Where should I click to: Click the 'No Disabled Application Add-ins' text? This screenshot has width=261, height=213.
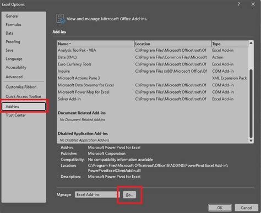pos(84,140)
